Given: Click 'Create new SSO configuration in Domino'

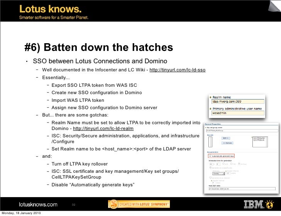Looking at the screenshot, I should (x=97, y=93).
